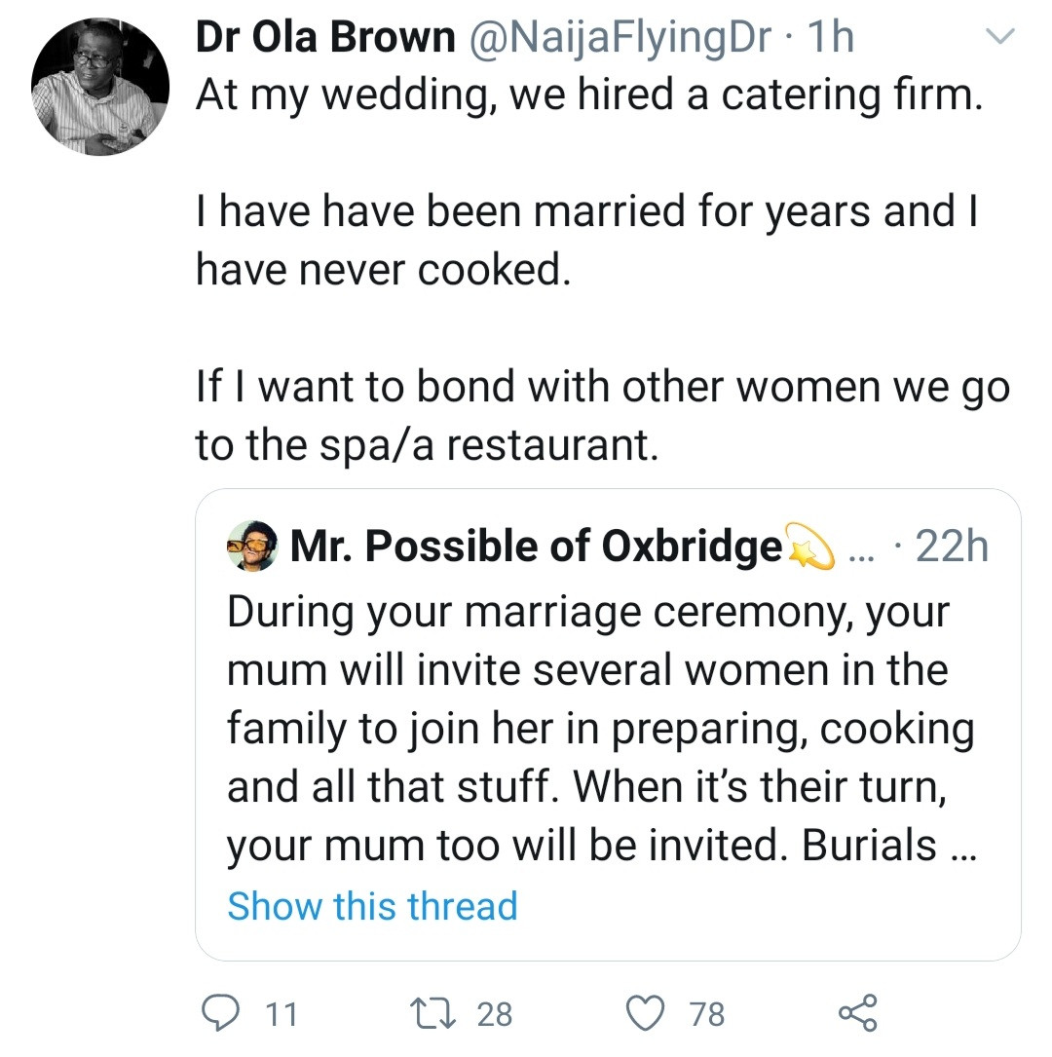
Task: Expand truncated text after "Burials"
Action: pyautogui.click(x=962, y=848)
